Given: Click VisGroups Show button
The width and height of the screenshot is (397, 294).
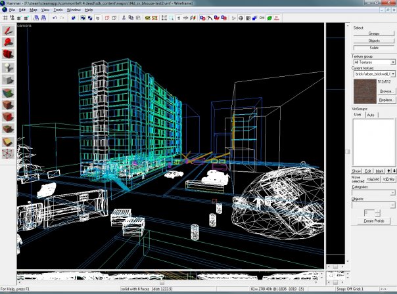Looking at the screenshot, I should [356, 171].
